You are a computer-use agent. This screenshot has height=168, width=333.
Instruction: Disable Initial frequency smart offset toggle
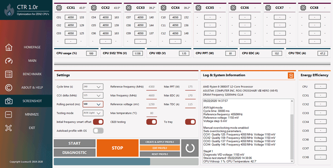(98, 122)
